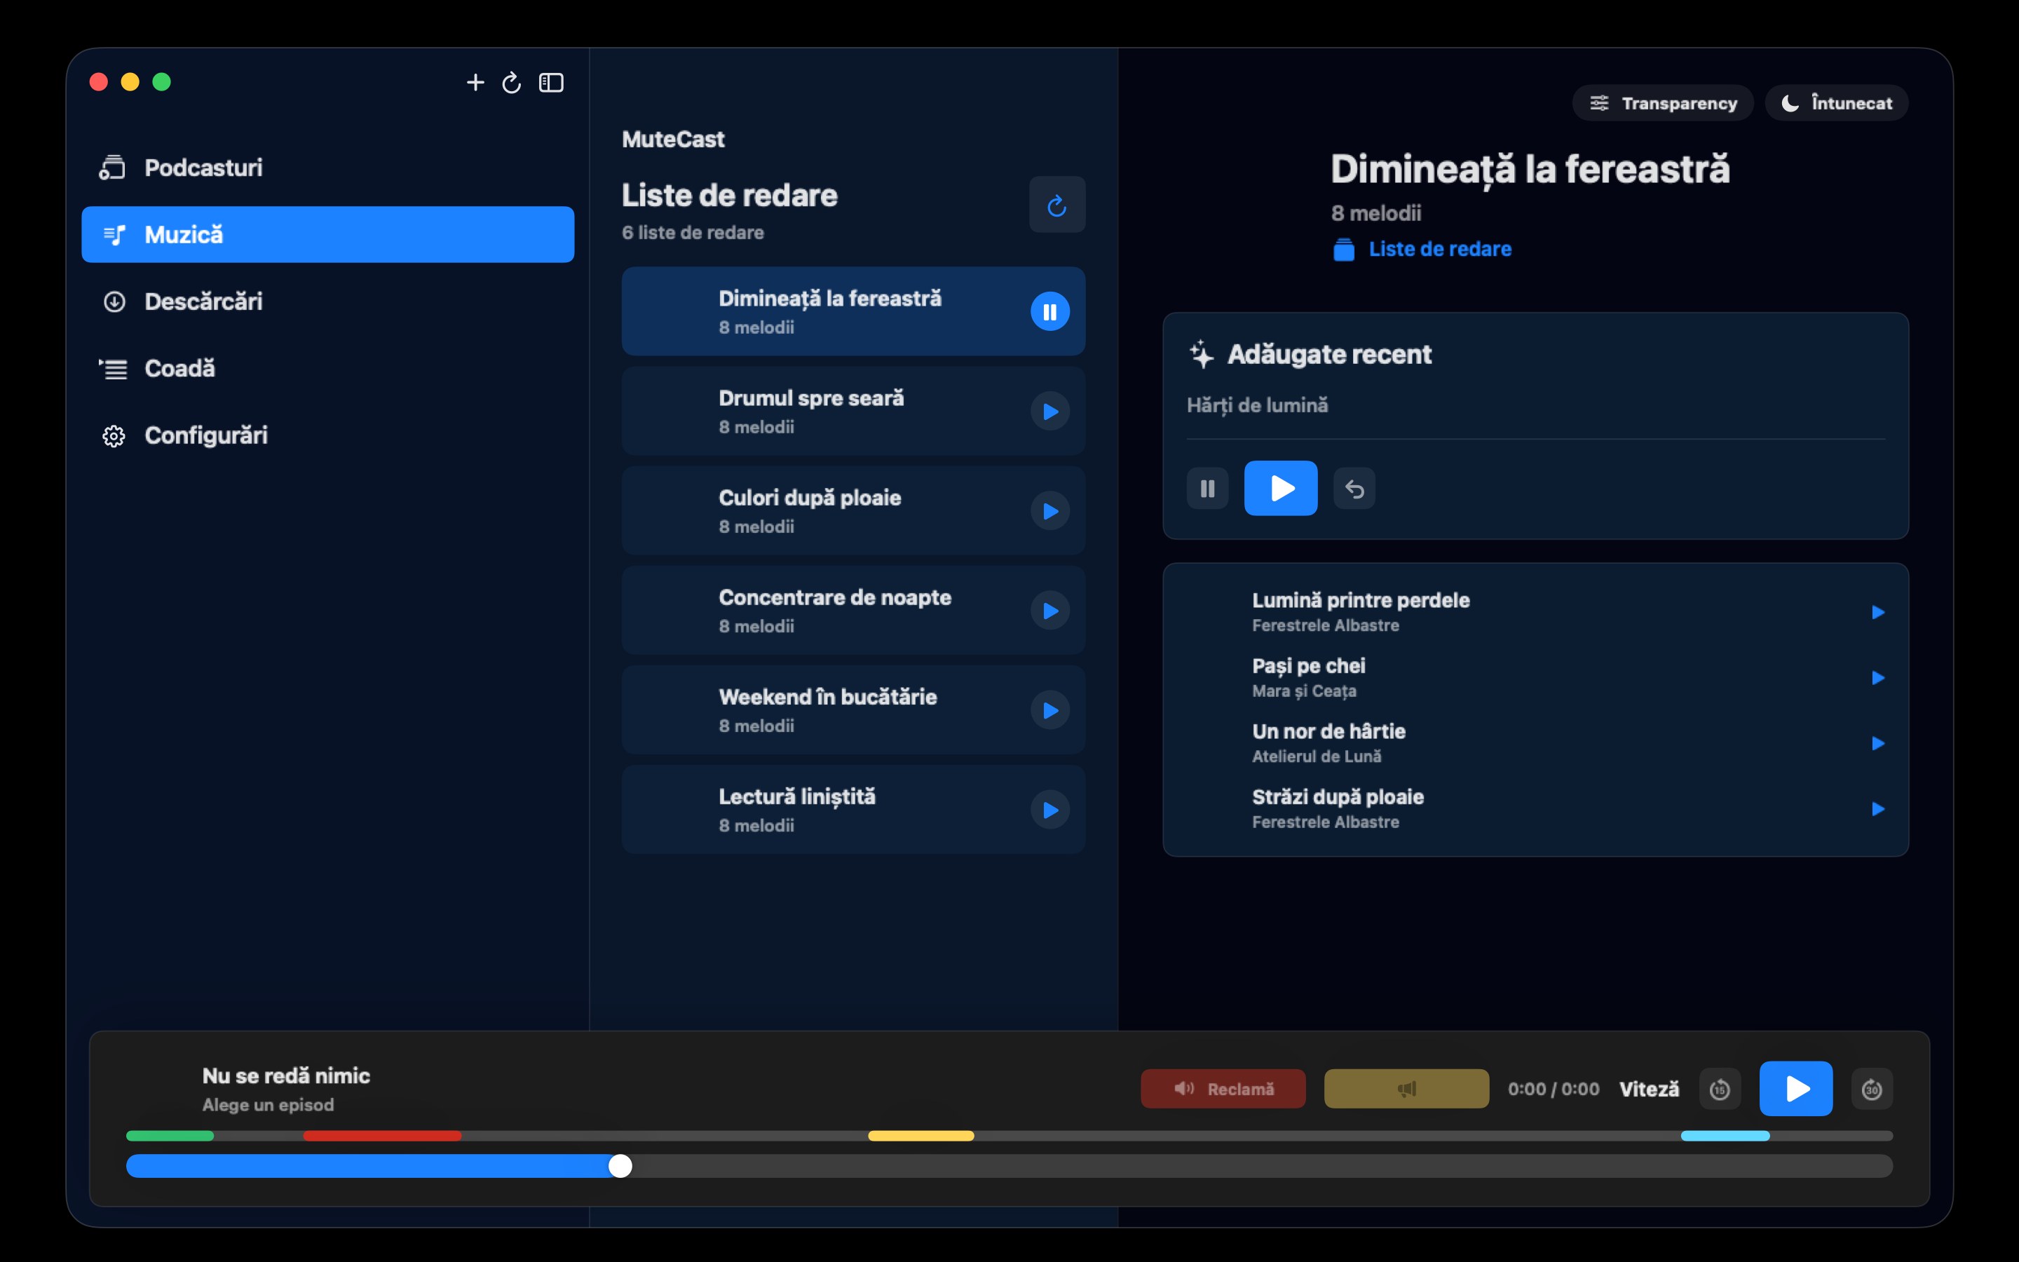Jump to the yellow timeline segment
Viewport: 2019px width, 1262px height.
pos(921,1136)
